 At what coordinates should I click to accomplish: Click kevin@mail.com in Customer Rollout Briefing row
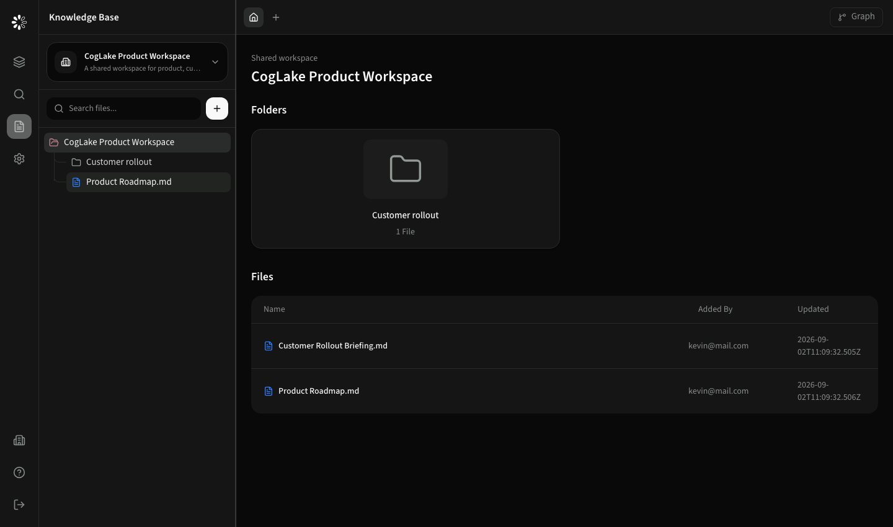[x=718, y=345]
